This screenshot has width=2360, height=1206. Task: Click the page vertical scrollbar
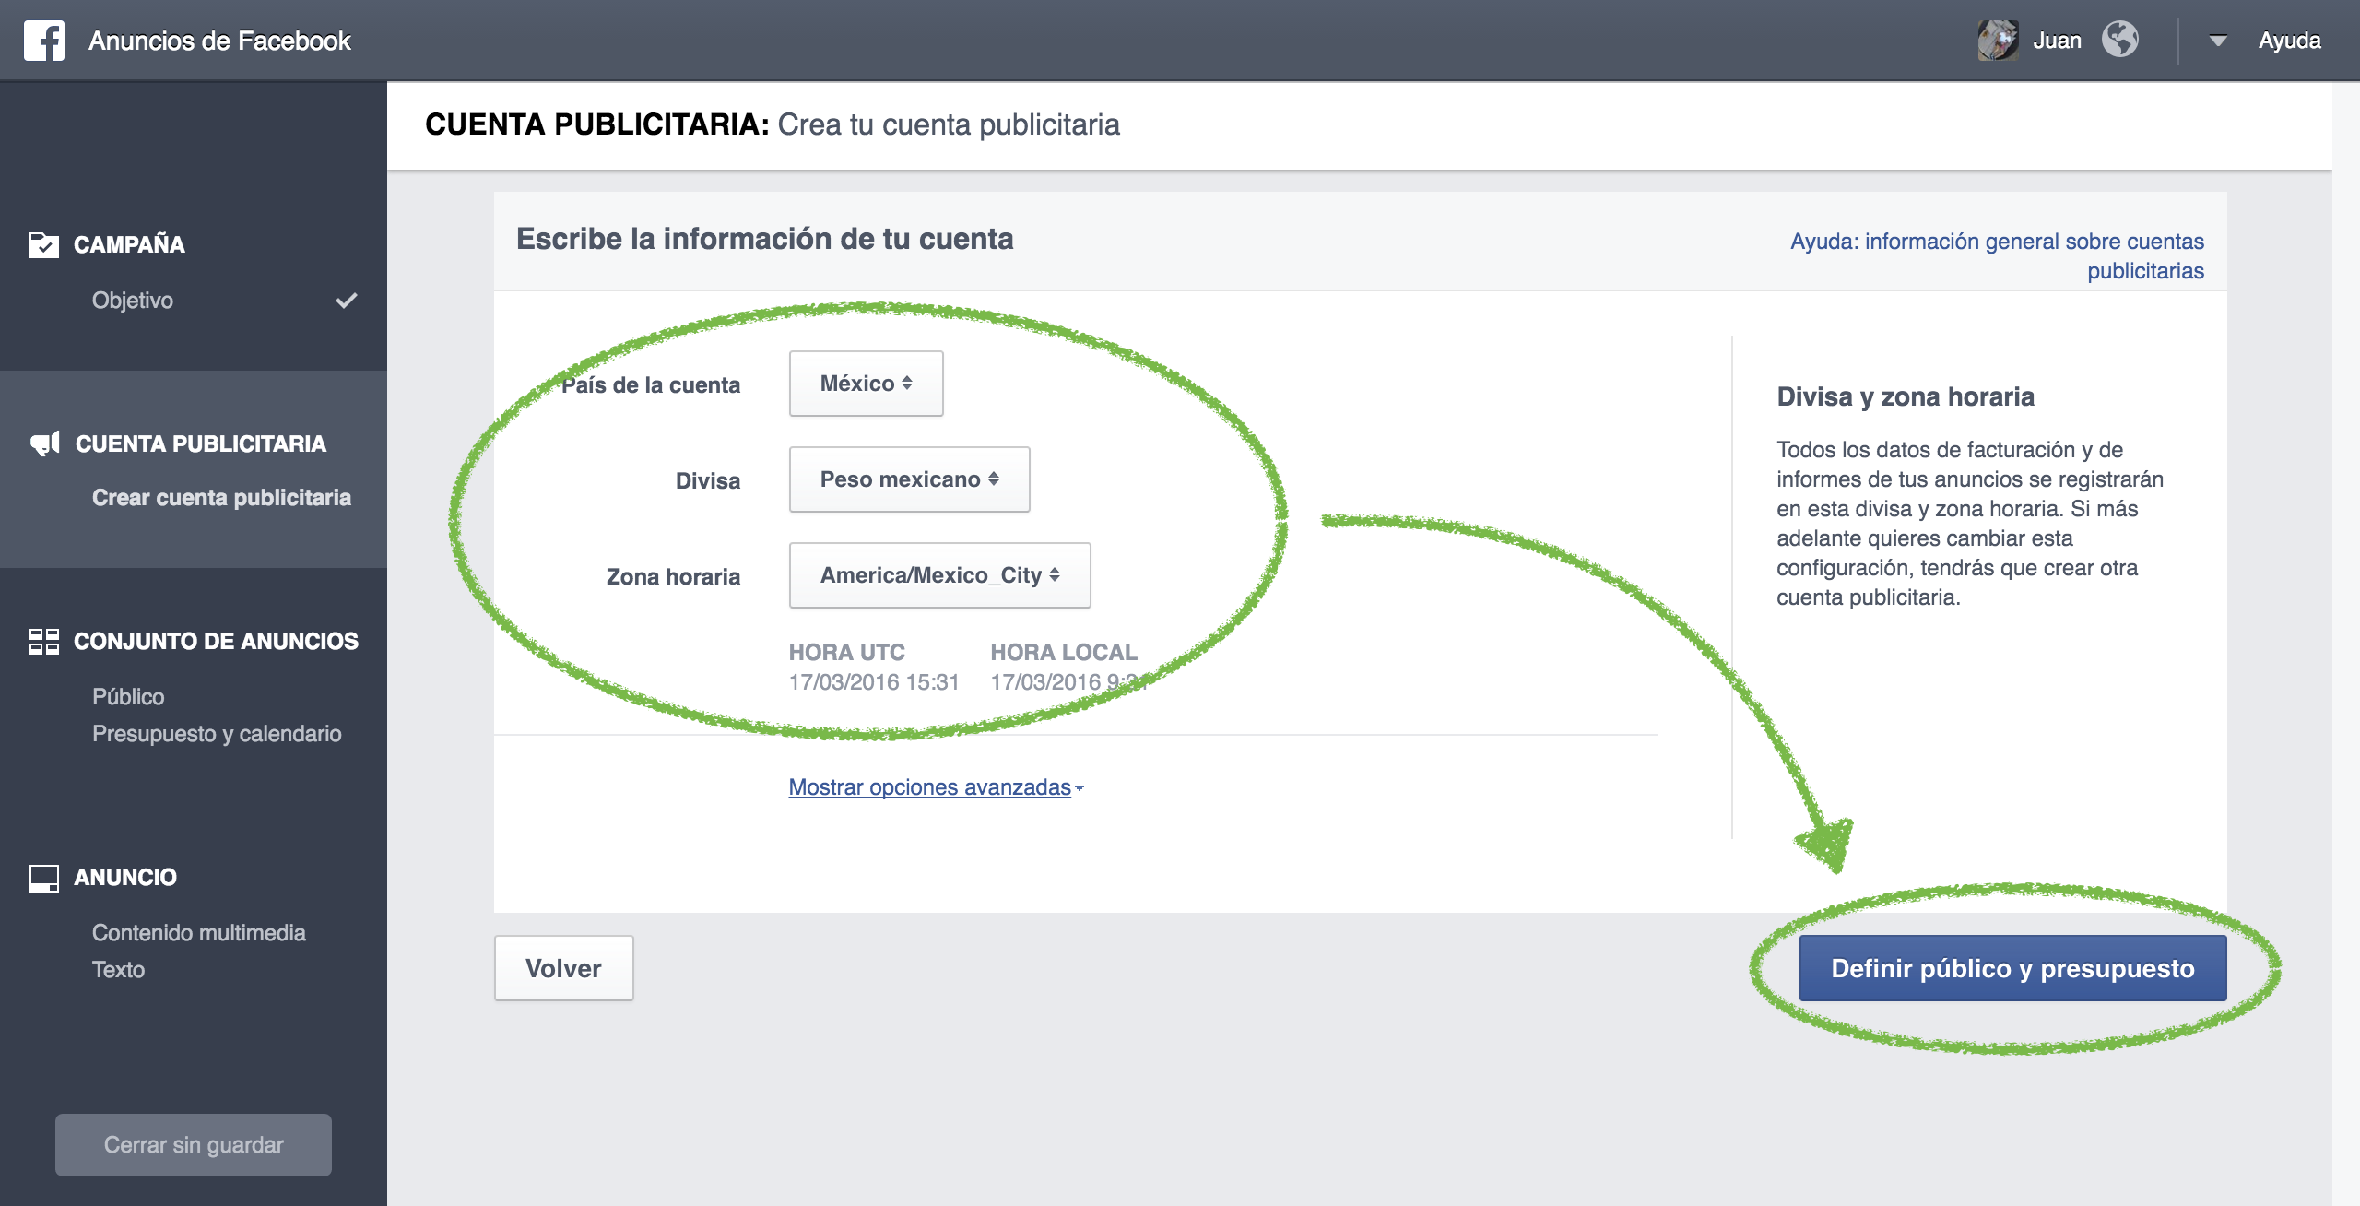coord(2346,644)
